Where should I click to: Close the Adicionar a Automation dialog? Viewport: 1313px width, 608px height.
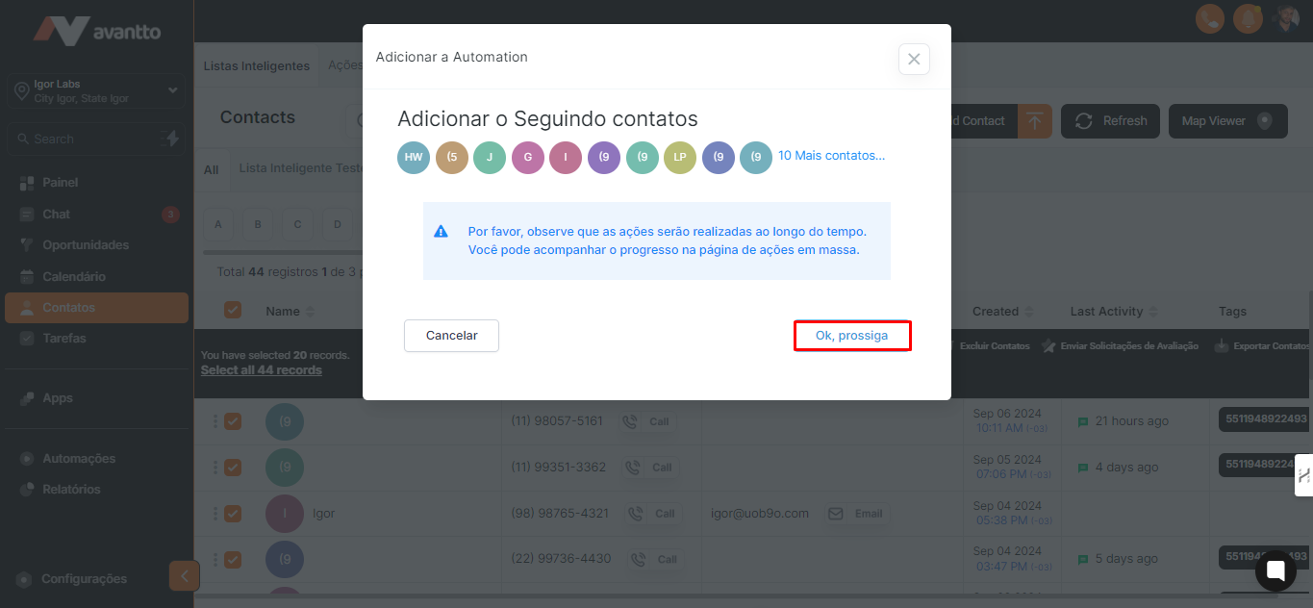pyautogui.click(x=914, y=59)
